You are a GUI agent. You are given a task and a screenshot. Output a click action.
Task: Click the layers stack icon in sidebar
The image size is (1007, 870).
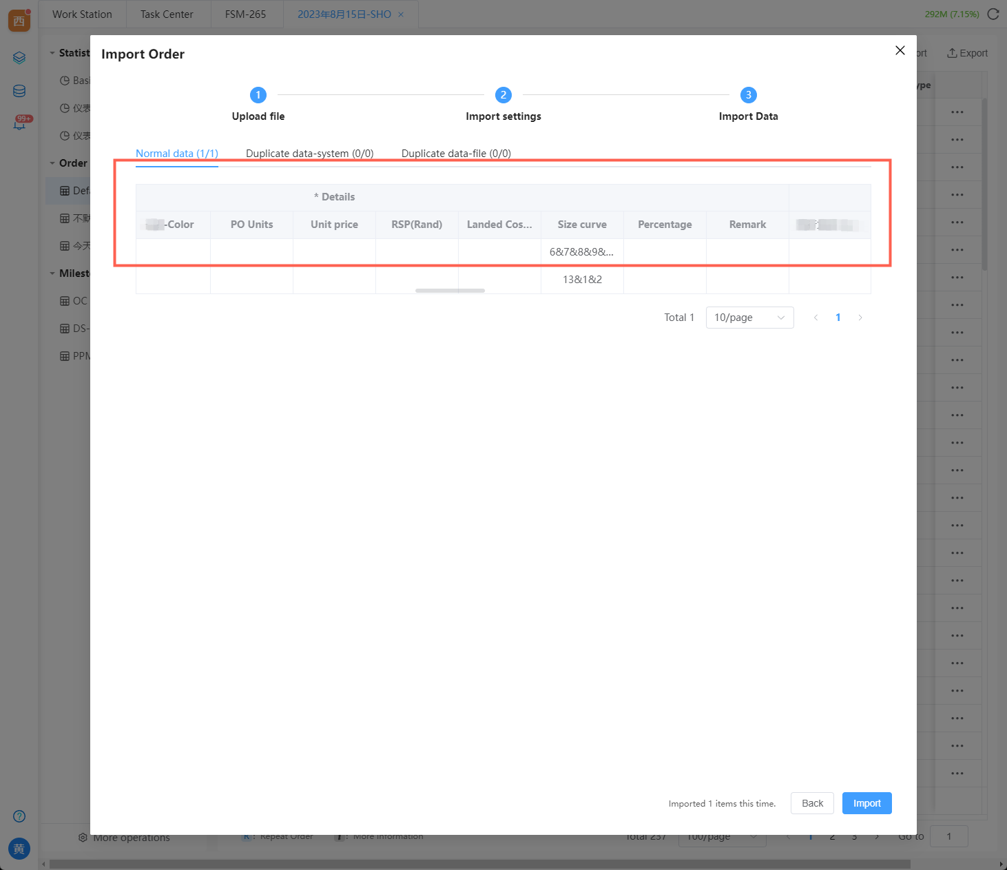click(x=19, y=58)
